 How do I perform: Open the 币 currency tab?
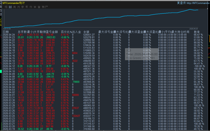[31, 7]
